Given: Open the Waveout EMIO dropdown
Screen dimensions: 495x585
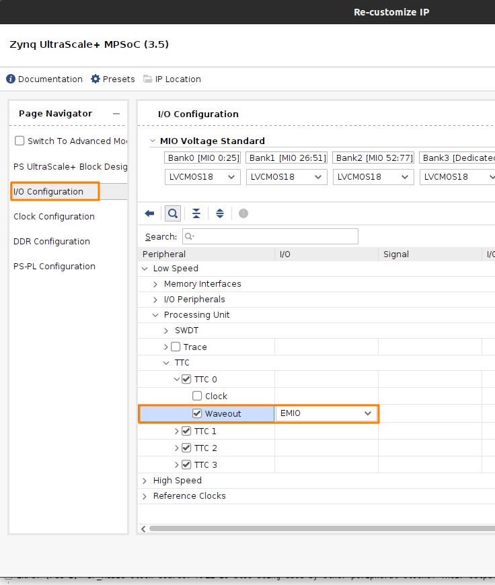Looking at the screenshot, I should (x=326, y=413).
